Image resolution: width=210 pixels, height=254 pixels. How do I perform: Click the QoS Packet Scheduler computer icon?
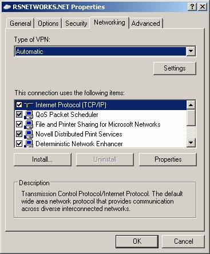[x=29, y=115]
